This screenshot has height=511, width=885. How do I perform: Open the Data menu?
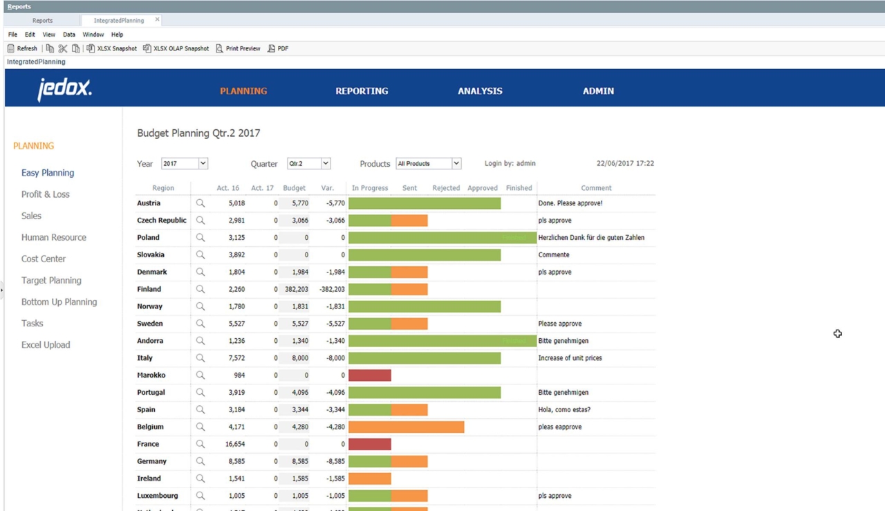(69, 35)
